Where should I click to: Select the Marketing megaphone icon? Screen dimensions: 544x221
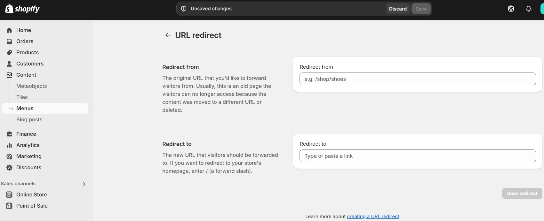9,156
